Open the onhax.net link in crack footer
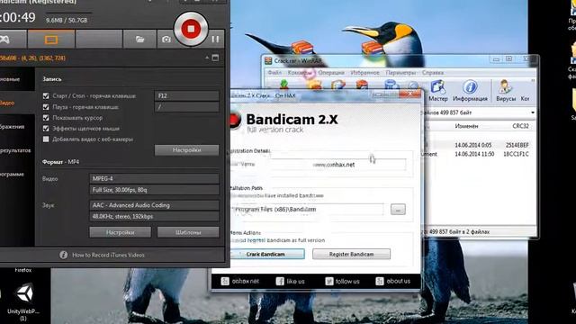This screenshot has width=576, height=324. click(240, 281)
